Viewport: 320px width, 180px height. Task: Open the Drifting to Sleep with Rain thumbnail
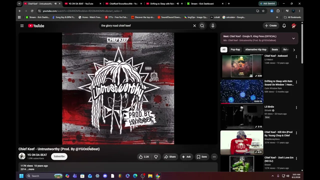pos(242,91)
